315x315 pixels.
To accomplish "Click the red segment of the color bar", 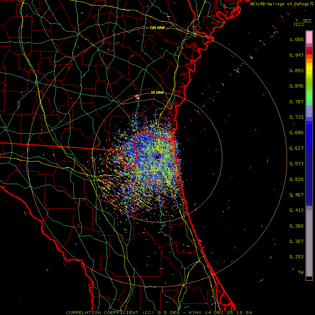I will pyautogui.click(x=309, y=52).
